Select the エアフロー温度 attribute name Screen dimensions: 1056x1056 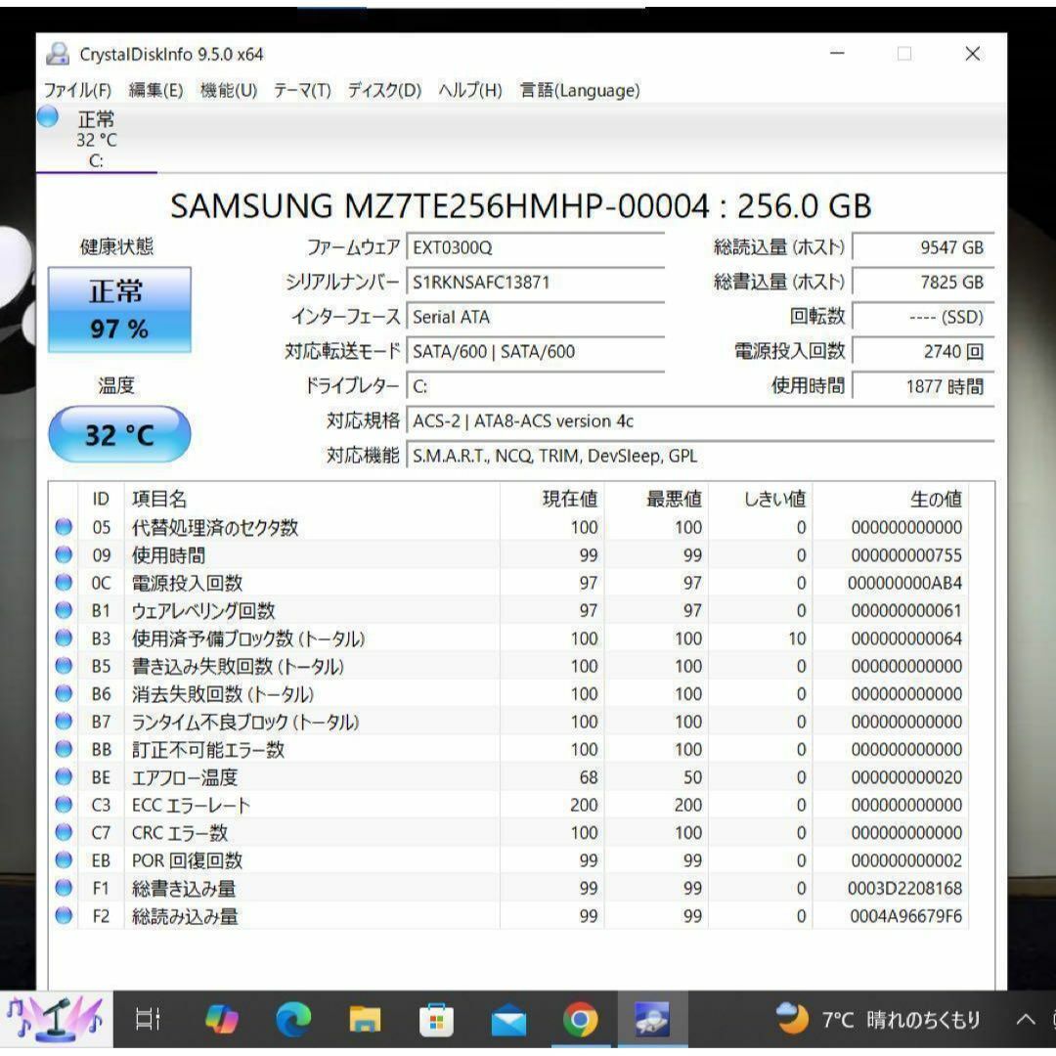tap(185, 778)
